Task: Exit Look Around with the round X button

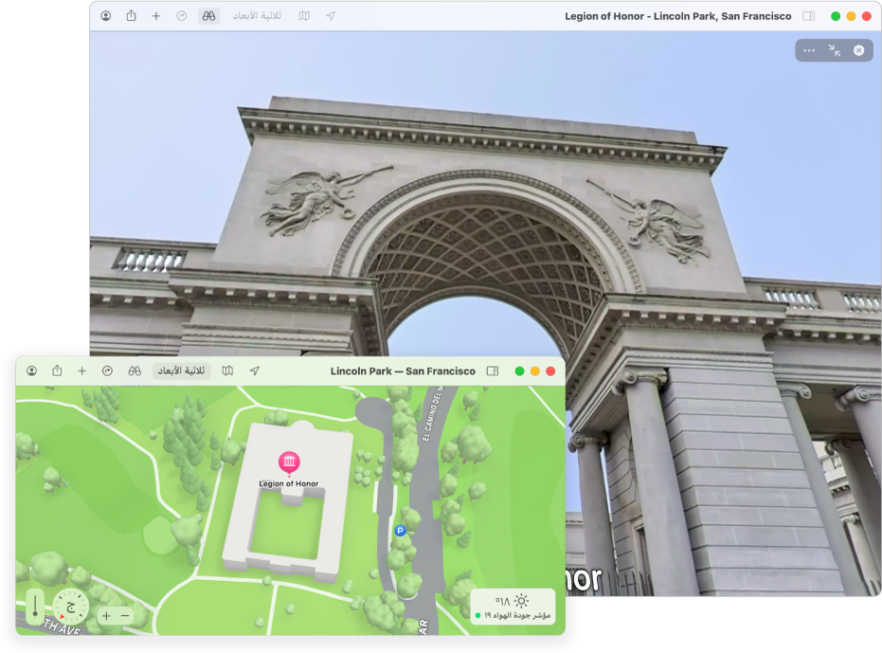Action: point(858,50)
